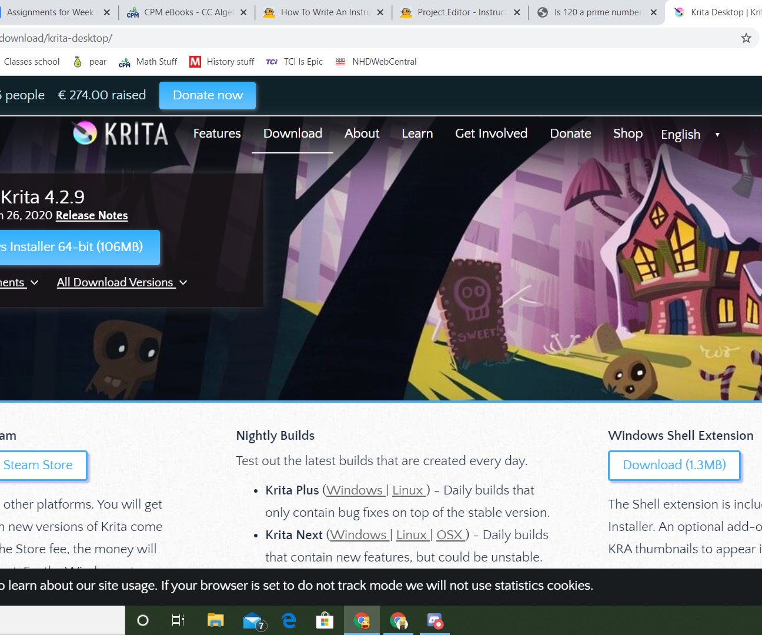Screen dimensions: 762x635
Task: Click the Features menu item
Action: click(216, 133)
